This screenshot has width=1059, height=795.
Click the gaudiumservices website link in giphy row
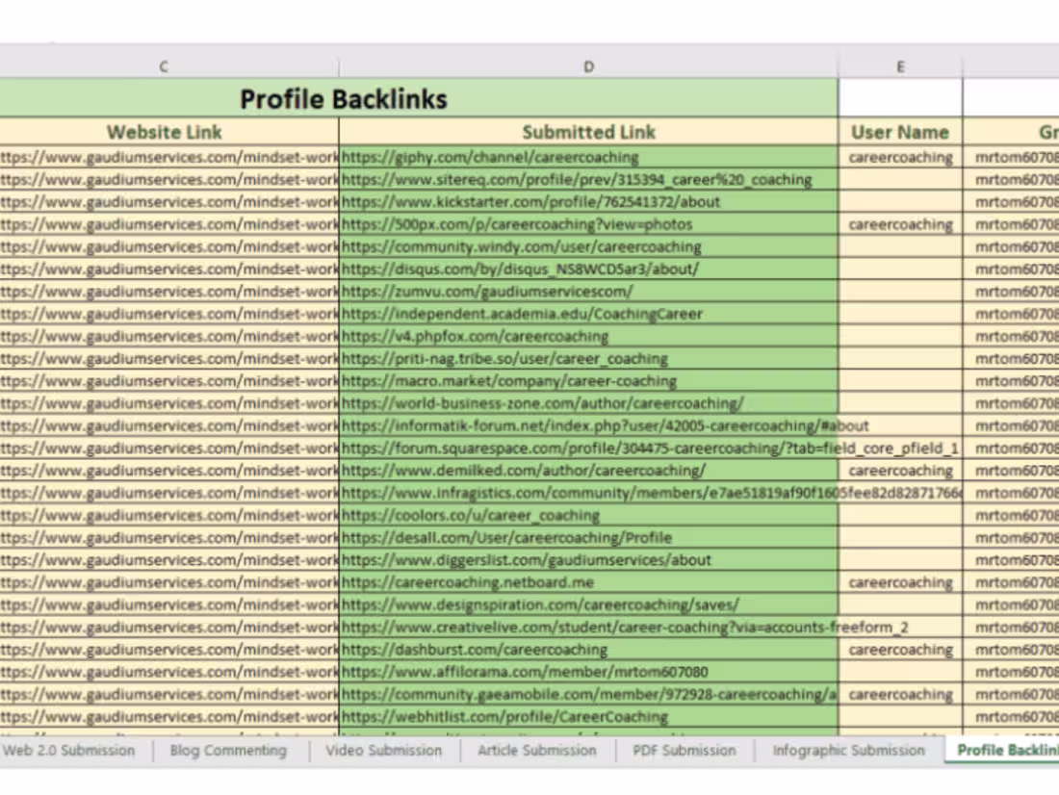[168, 158]
